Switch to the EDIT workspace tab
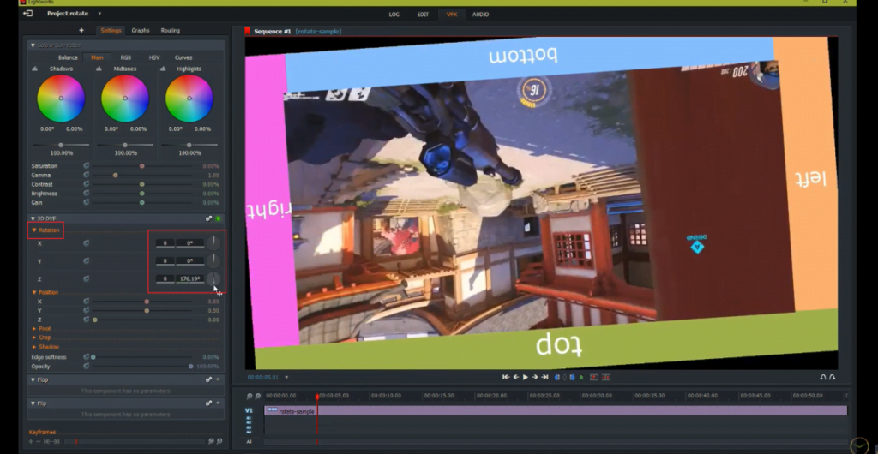Viewport: 878px width, 454px height. (x=423, y=15)
